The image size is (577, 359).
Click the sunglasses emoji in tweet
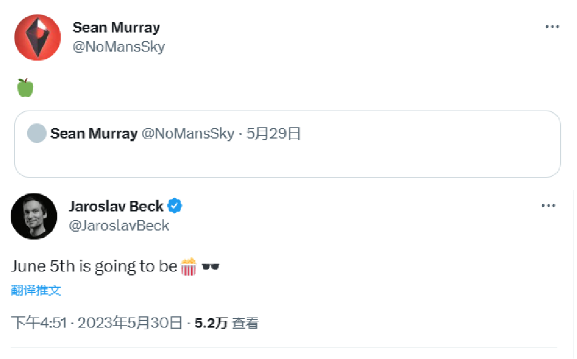pyautogui.click(x=211, y=266)
